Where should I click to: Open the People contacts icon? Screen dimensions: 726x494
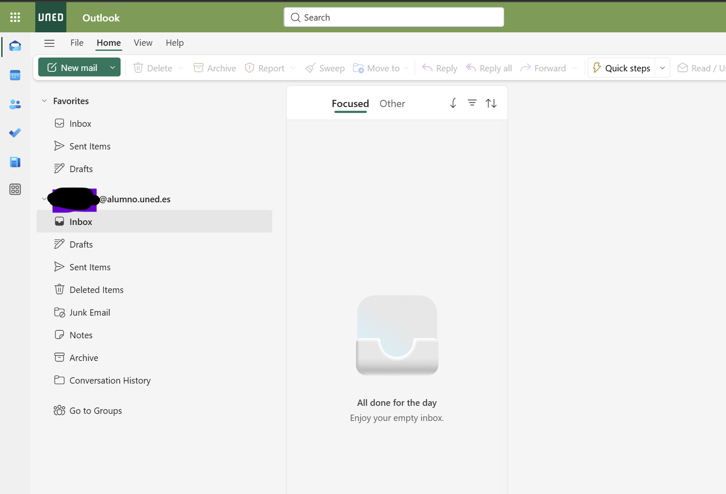(15, 104)
